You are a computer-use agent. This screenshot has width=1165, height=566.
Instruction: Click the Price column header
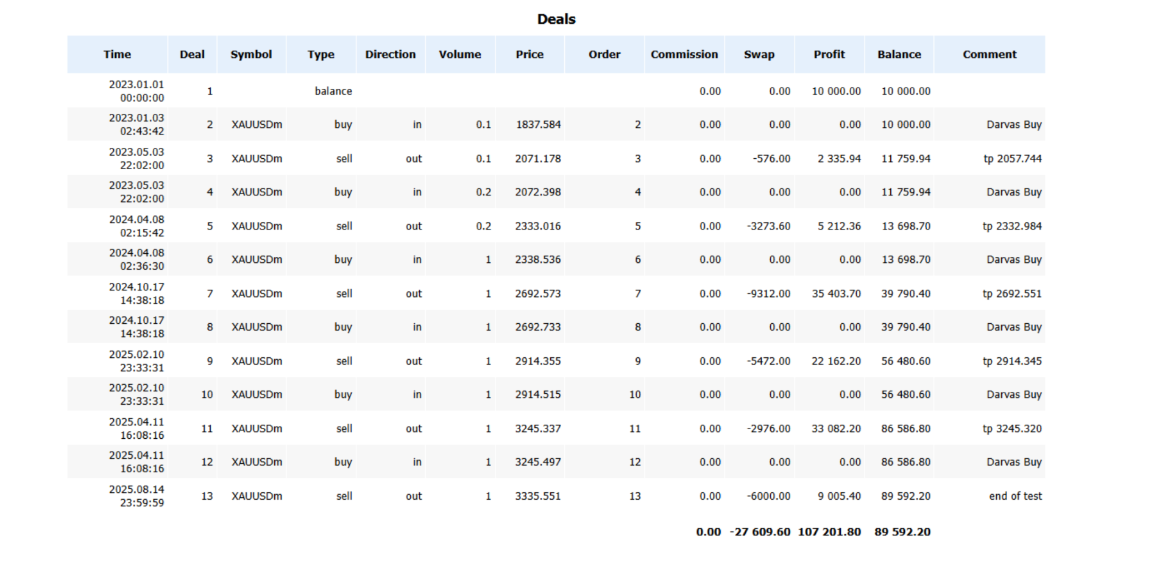pyautogui.click(x=529, y=54)
